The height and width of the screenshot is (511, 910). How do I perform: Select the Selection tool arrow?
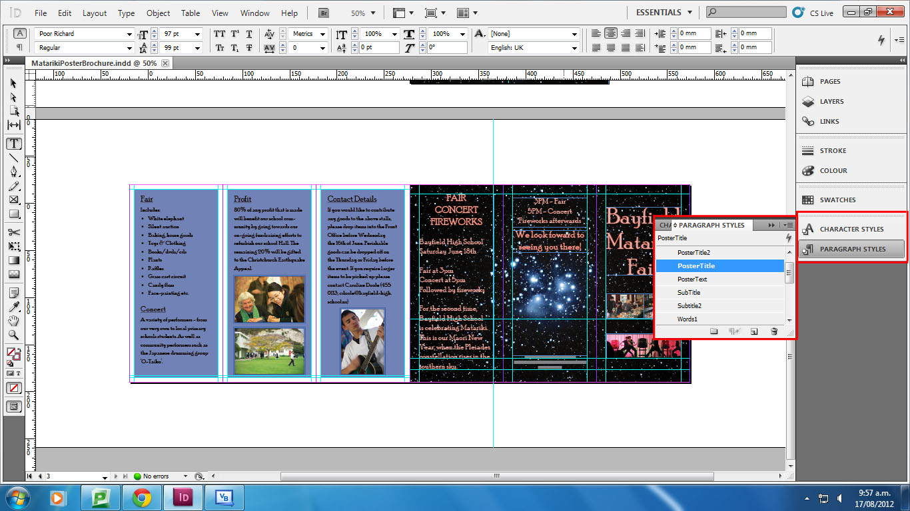click(x=13, y=84)
